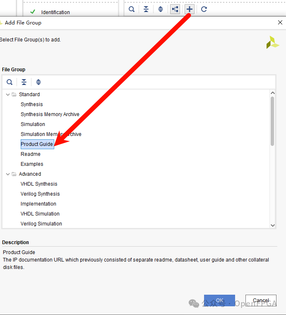This screenshot has width=286, height=315.
Task: Select Advanced folder row
Action: coord(30,174)
